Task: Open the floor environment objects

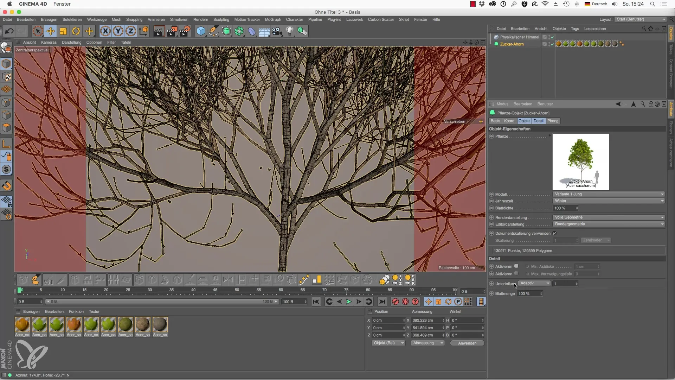Action: coord(264,31)
